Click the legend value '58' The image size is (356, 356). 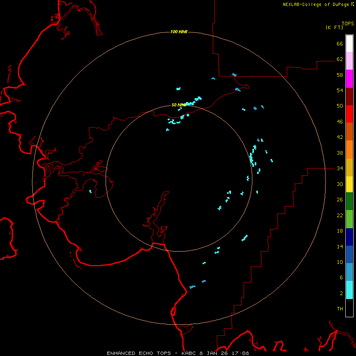340,75
